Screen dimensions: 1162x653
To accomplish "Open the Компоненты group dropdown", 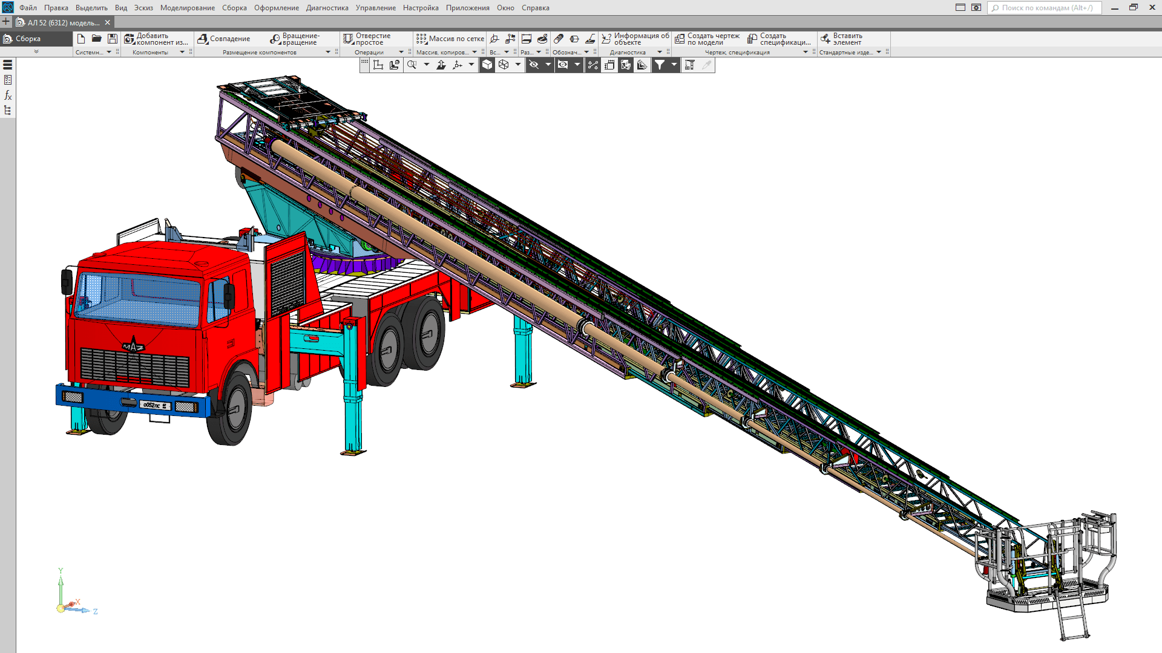I will pyautogui.click(x=182, y=52).
